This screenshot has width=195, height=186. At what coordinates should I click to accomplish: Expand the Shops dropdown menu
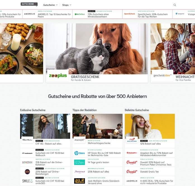[x=67, y=5]
